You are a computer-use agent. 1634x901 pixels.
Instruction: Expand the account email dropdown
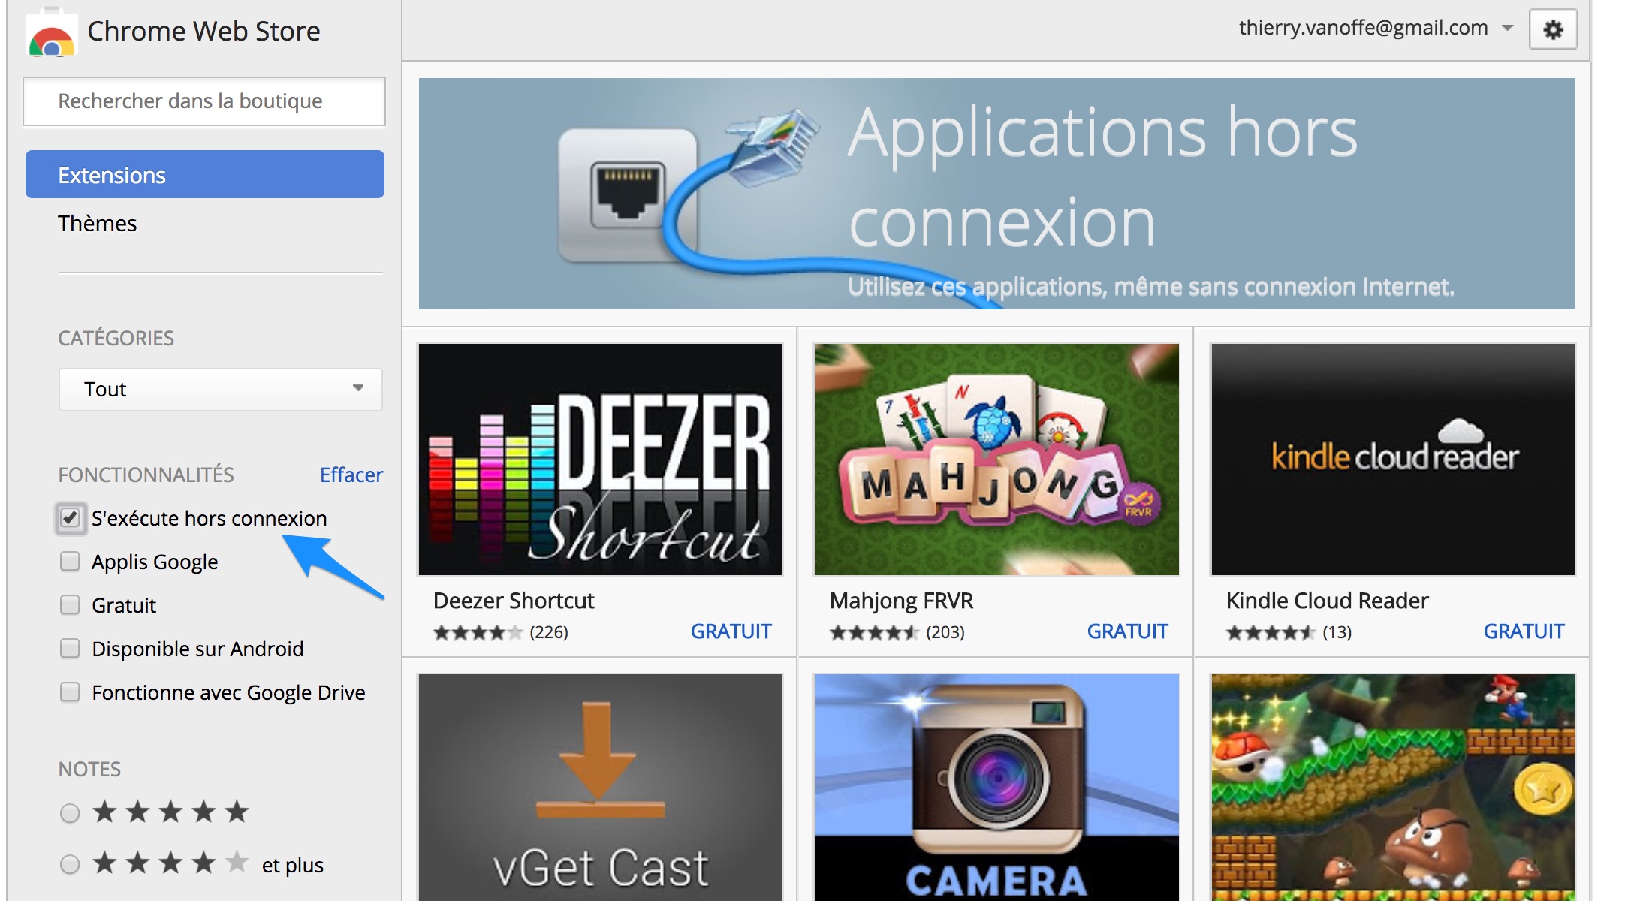1507,28
